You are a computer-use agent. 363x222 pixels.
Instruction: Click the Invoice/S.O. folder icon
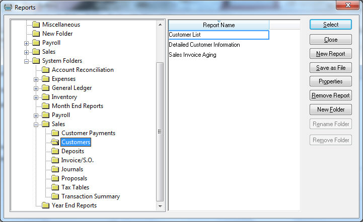click(55, 160)
